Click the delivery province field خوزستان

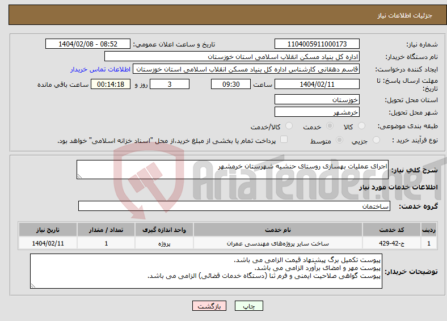pos(317,99)
